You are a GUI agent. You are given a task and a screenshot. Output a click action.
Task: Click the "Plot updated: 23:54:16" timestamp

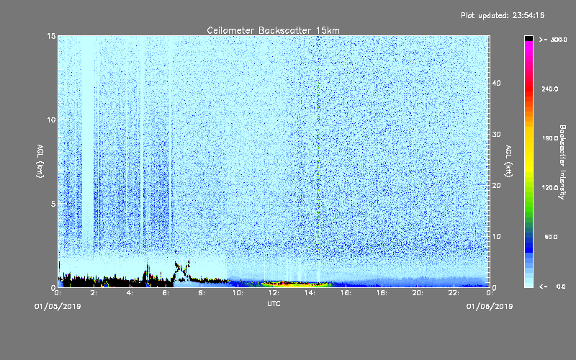503,15
